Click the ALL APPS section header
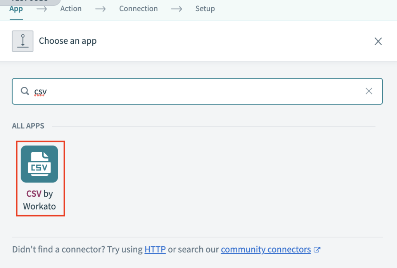The height and width of the screenshot is (268, 397). point(28,125)
